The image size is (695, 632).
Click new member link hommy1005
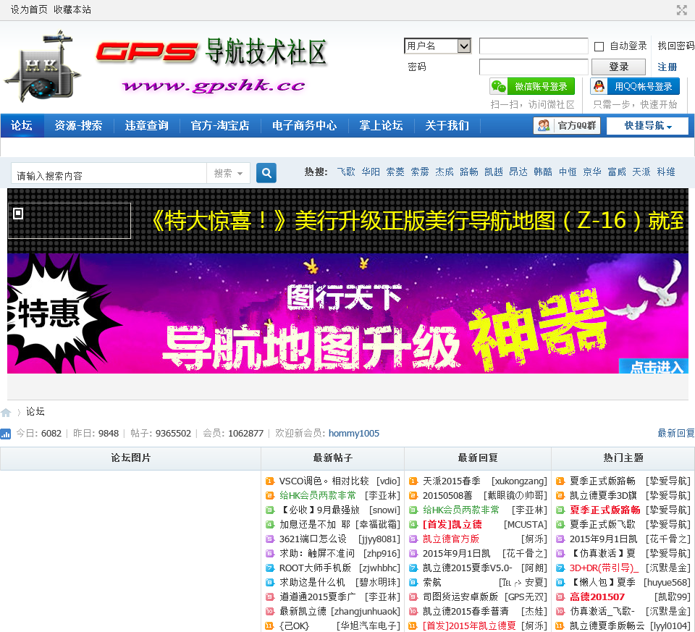click(x=354, y=434)
